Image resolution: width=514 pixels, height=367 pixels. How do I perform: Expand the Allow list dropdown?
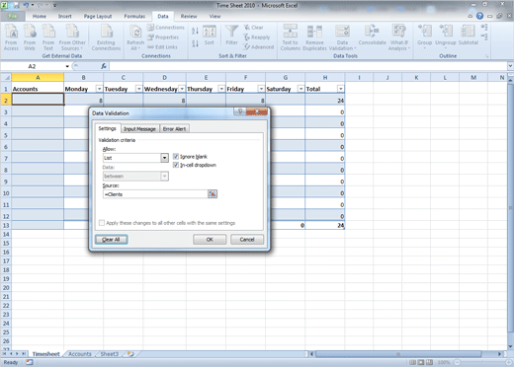[164, 158]
